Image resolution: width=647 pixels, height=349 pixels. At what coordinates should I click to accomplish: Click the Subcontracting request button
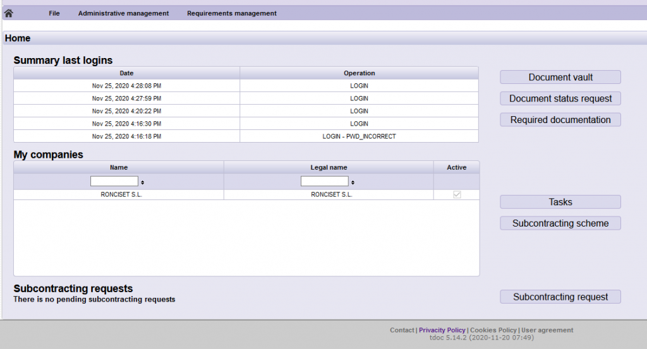click(x=560, y=297)
